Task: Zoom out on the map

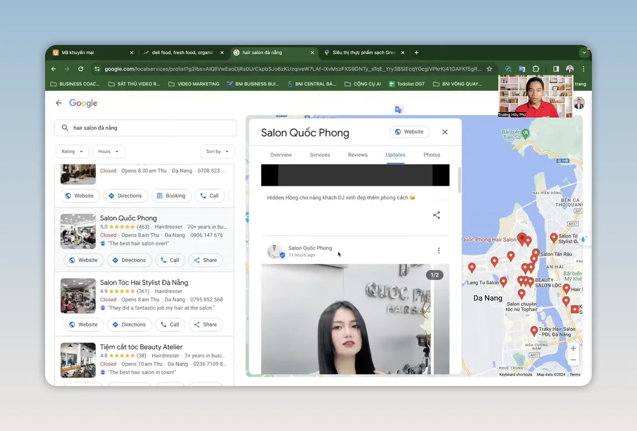Action: coord(573,360)
